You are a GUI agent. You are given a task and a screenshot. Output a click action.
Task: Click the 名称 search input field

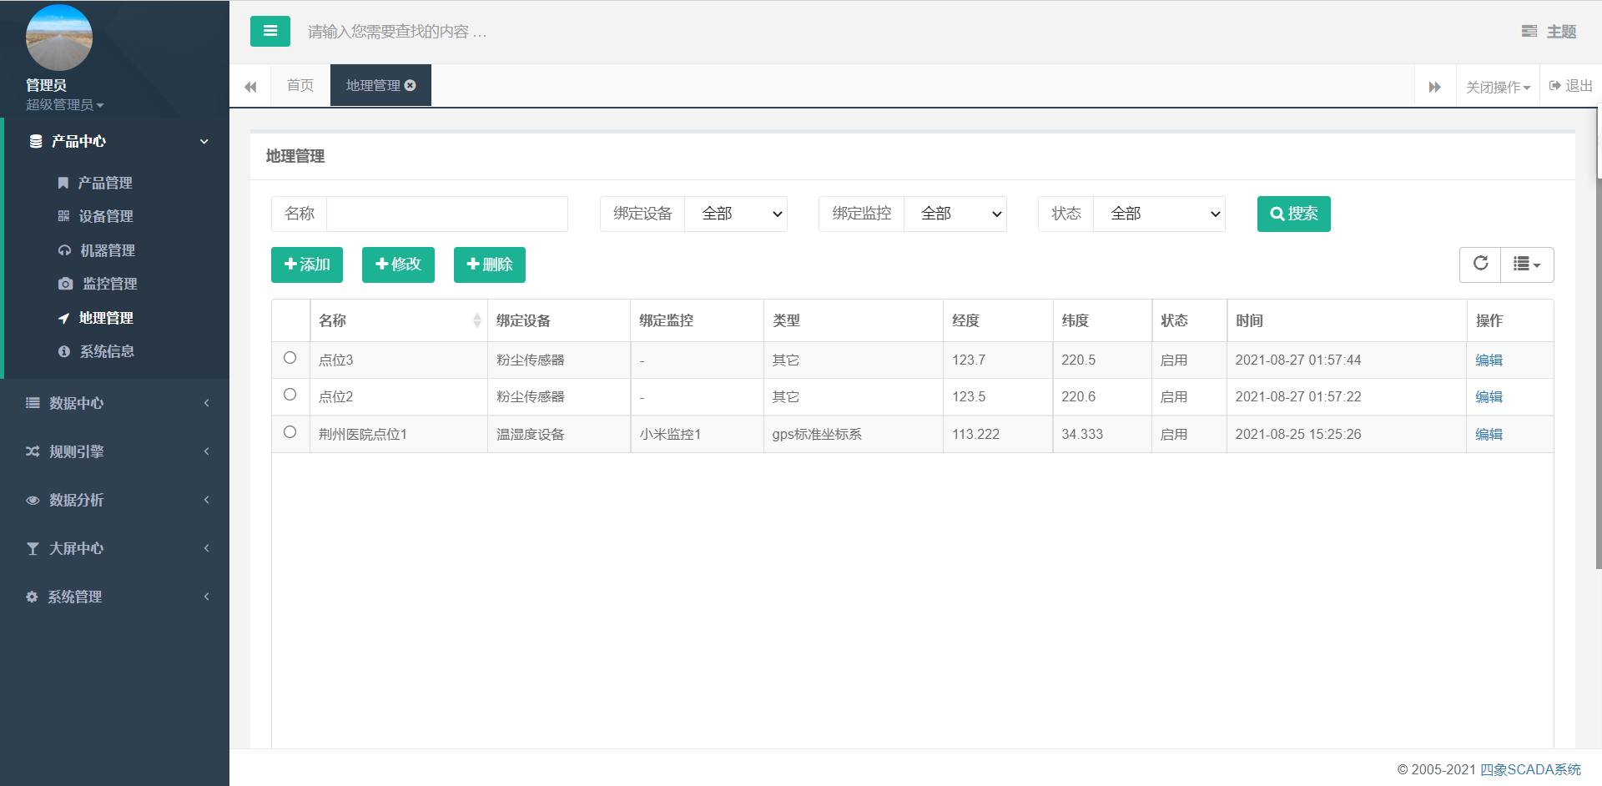tap(446, 214)
